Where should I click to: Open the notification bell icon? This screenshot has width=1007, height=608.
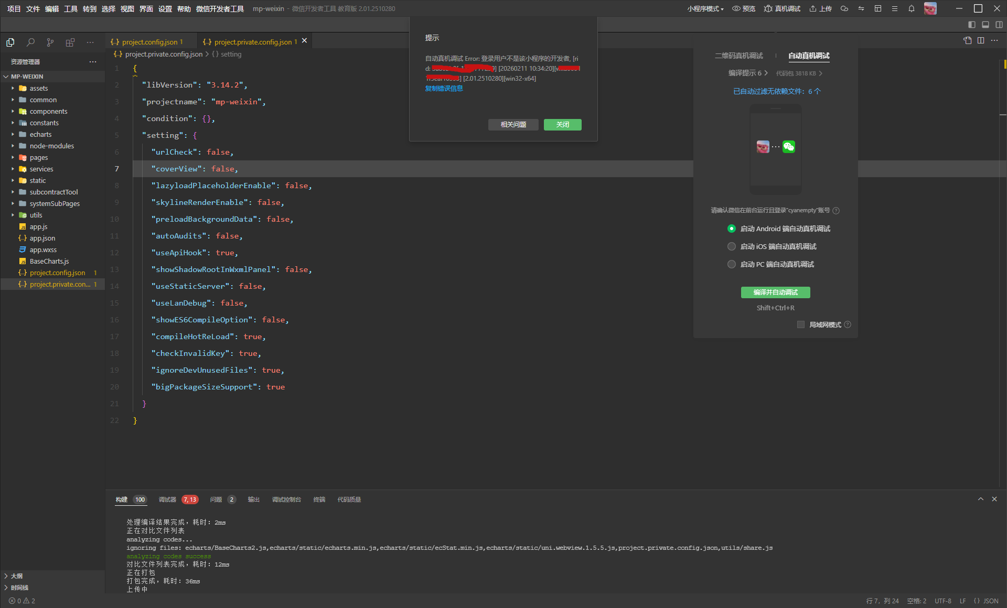click(x=912, y=8)
